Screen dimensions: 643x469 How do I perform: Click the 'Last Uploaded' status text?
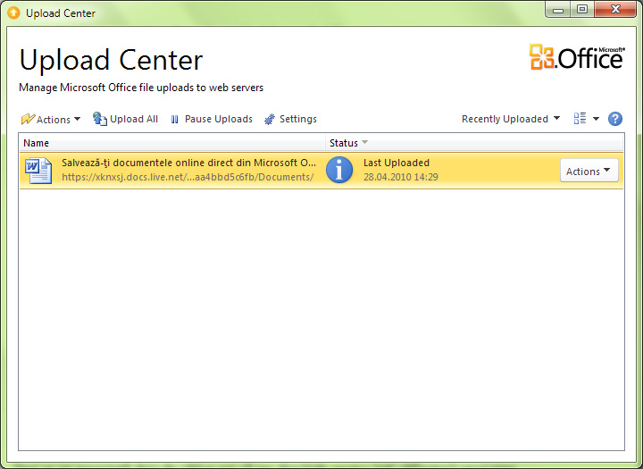(x=397, y=163)
